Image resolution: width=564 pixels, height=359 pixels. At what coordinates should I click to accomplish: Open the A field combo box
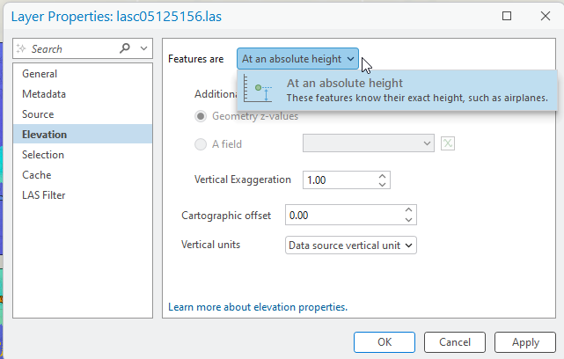[369, 143]
